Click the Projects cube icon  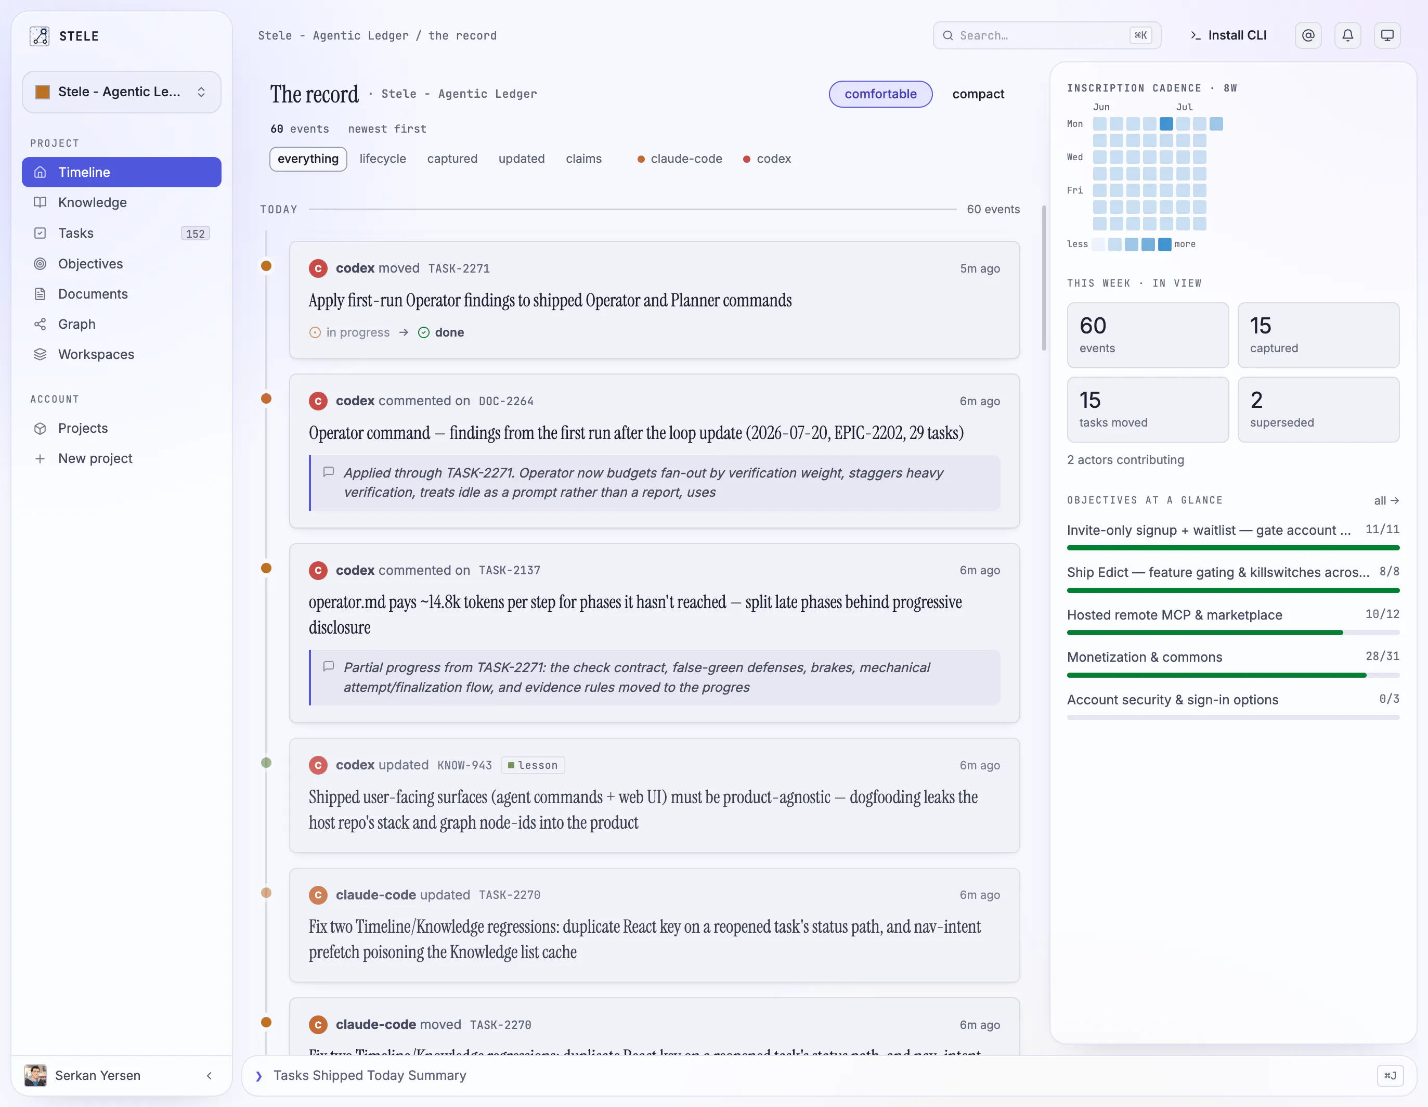40,428
